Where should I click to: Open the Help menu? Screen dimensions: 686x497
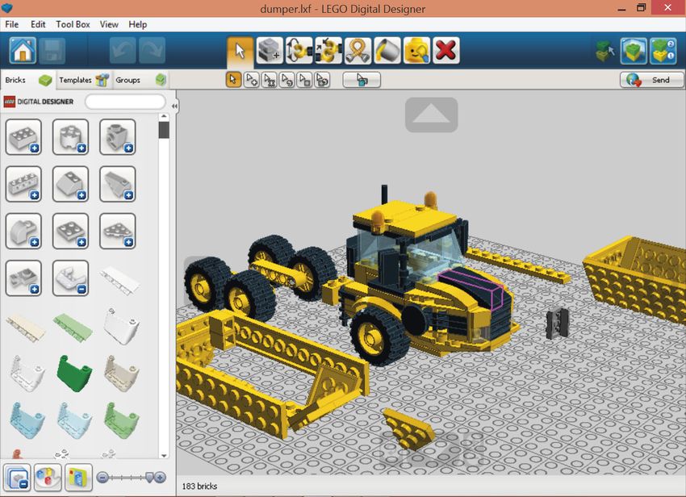pos(137,24)
